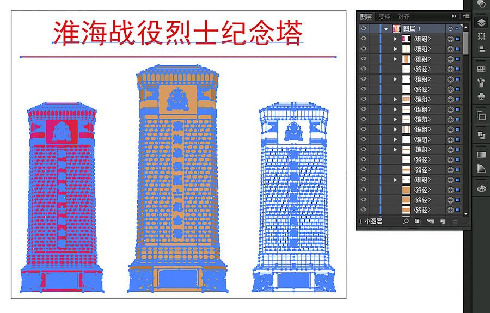This screenshot has height=313, width=490.
Task: Toggle lock box of the topmost 编组 row
Action: (373, 39)
